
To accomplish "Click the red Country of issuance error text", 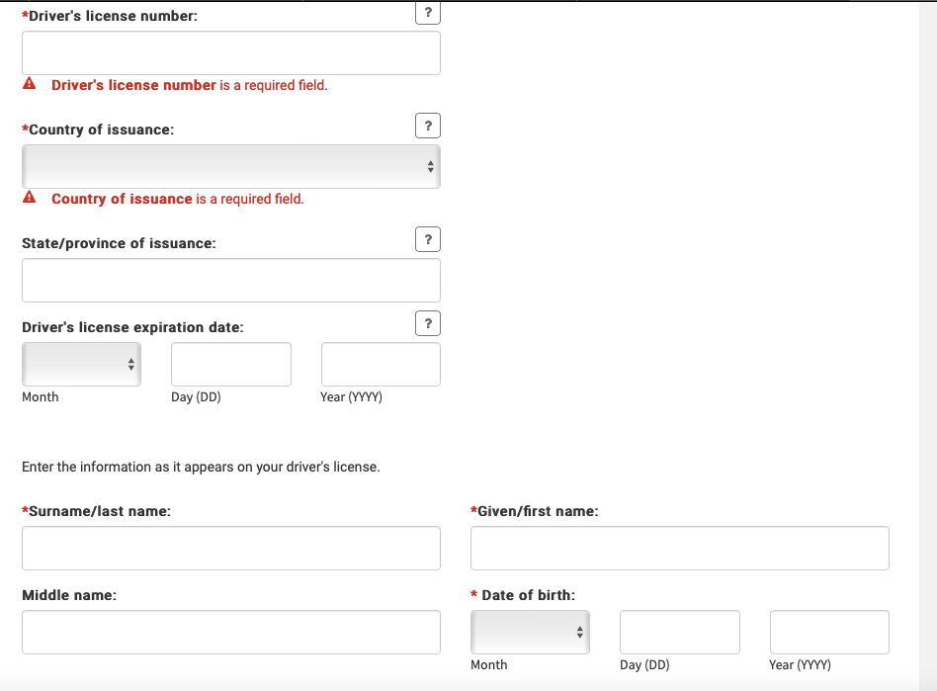I will [177, 199].
